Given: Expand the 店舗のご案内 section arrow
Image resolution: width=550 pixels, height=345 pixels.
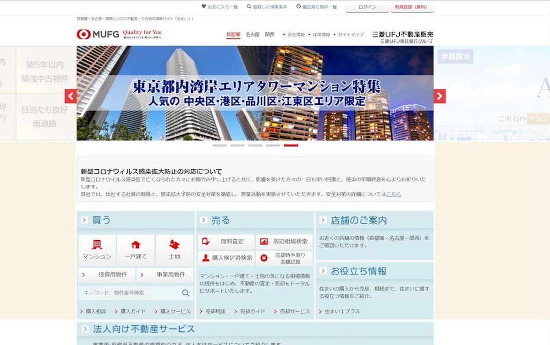Looking at the screenshot, I should point(323,220).
